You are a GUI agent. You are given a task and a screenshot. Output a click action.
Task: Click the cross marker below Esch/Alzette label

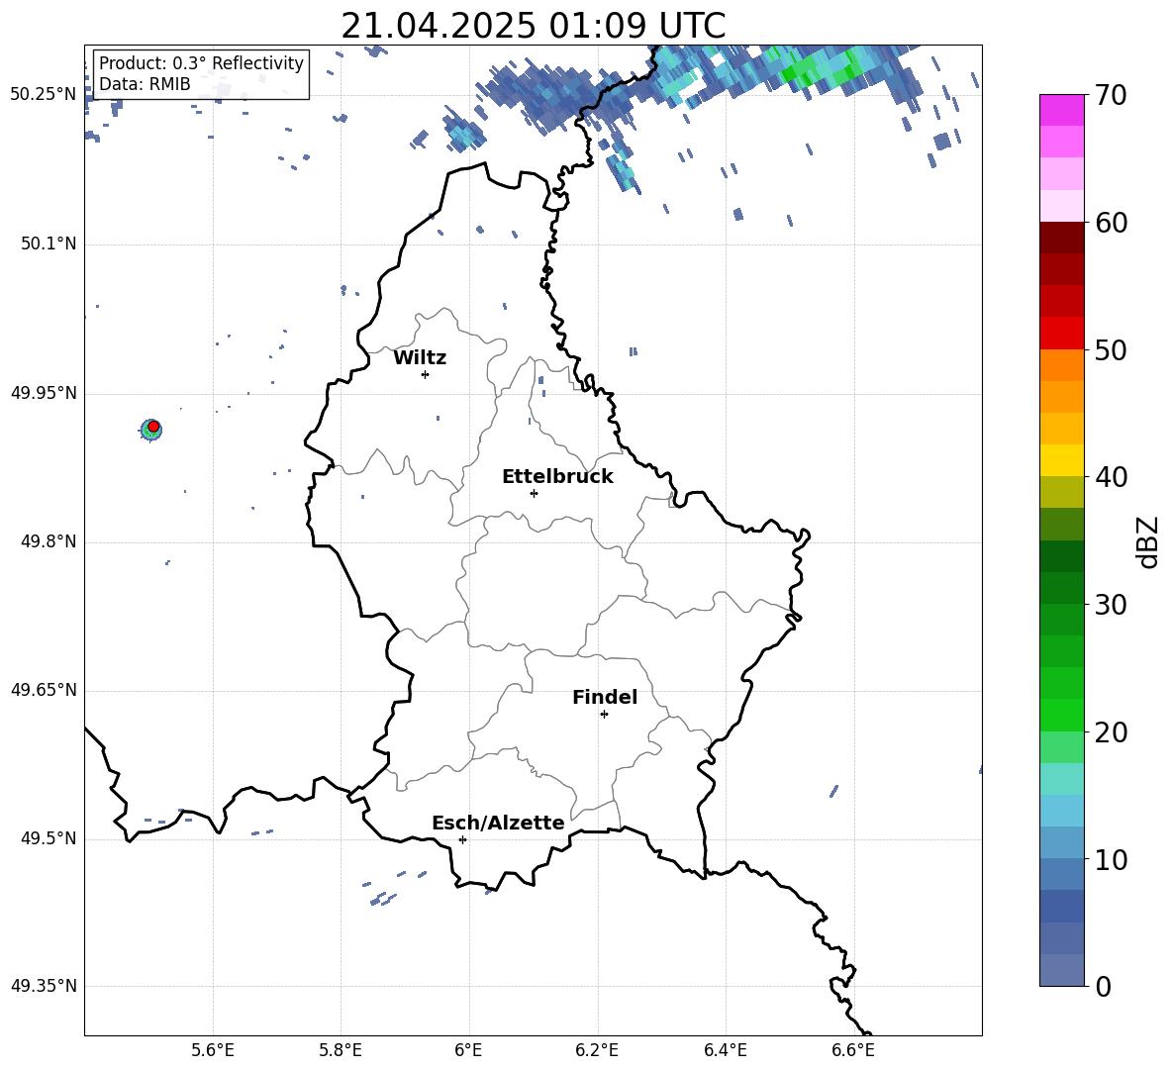(462, 839)
